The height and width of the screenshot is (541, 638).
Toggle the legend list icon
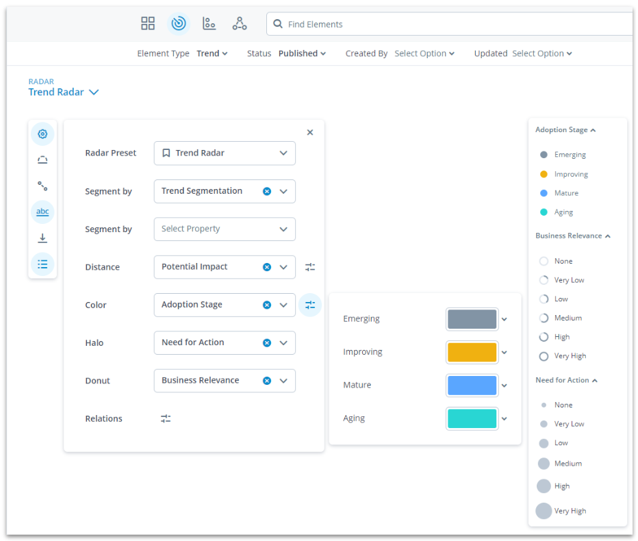click(x=42, y=264)
